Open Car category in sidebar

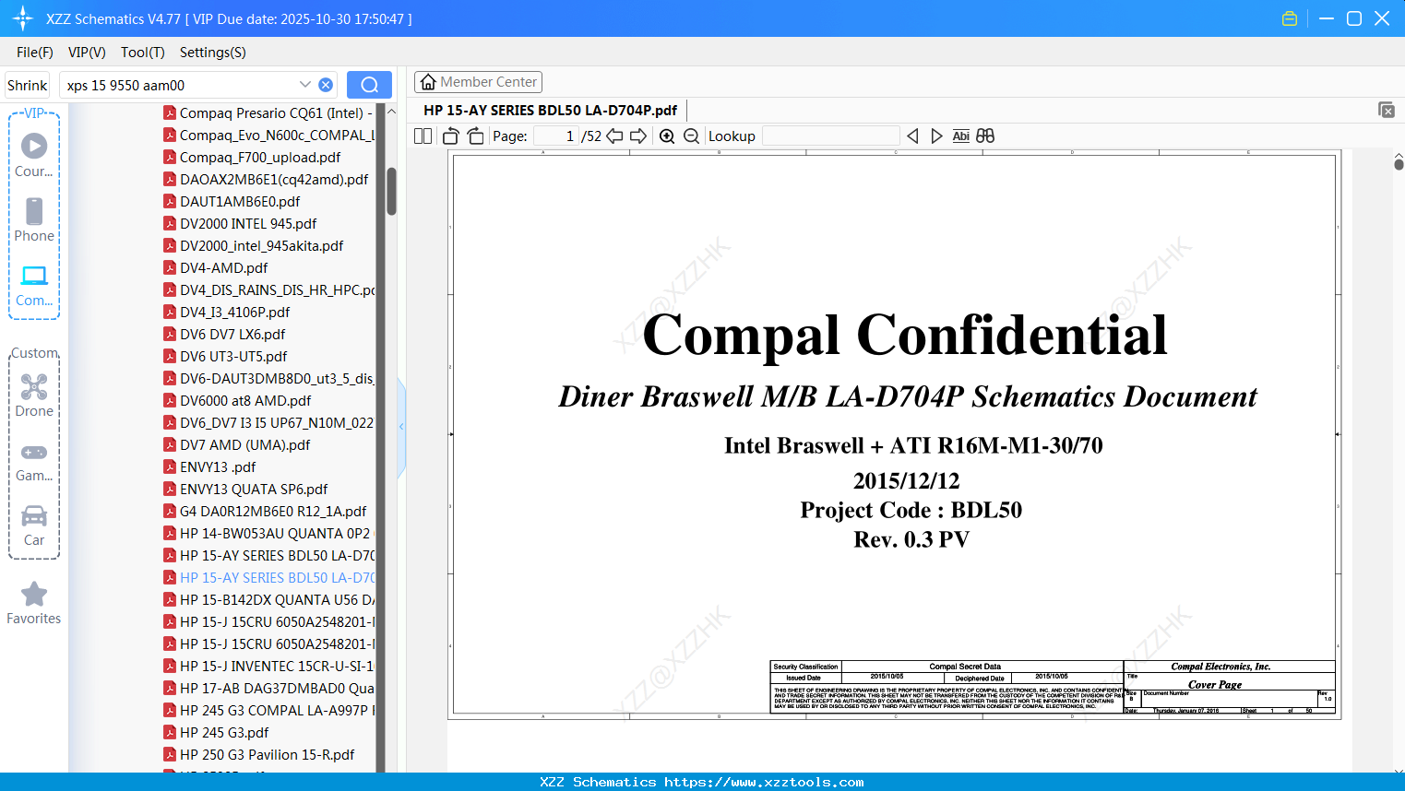(34, 525)
